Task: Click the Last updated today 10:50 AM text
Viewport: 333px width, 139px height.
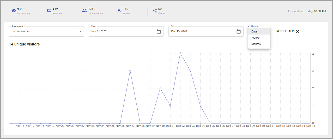Action: [x=307, y=11]
